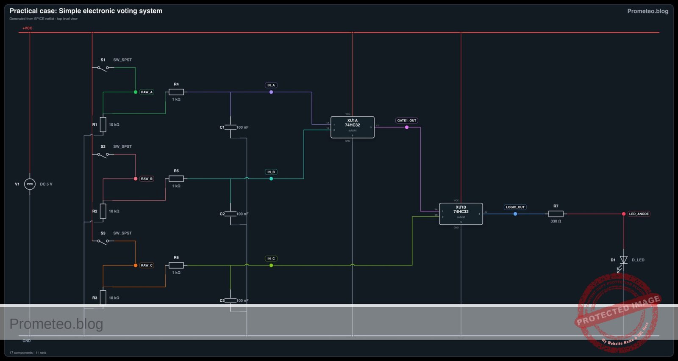Select the LOGIC_OUT net label
Screen dimensions: 678x361
(515, 207)
